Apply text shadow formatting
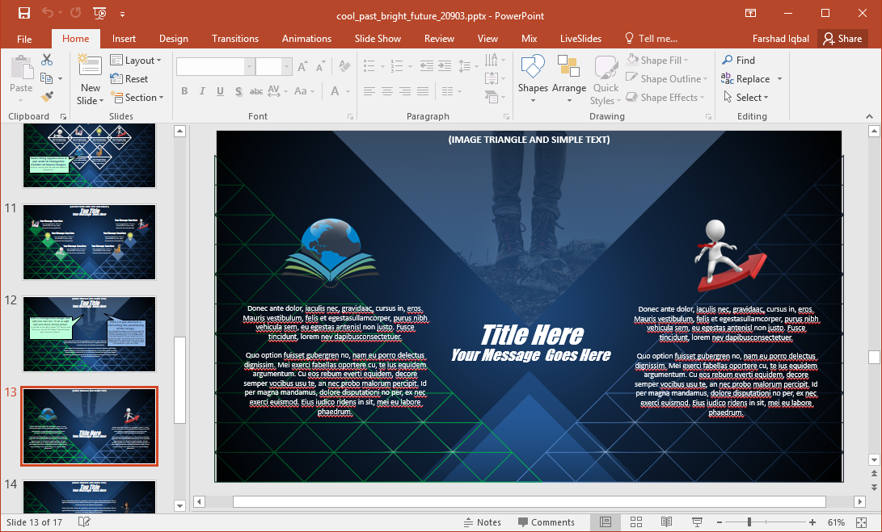 point(238,91)
